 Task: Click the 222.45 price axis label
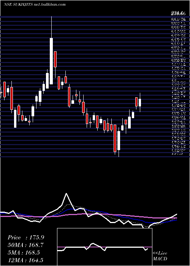pos(178,26)
